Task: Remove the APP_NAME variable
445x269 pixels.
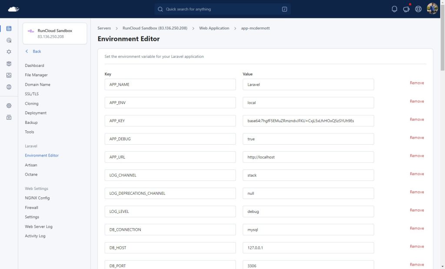Action: (417, 83)
